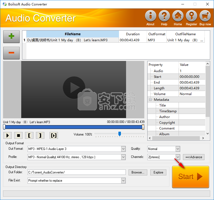Click the Property column header
Image resolution: width=214 pixels, height=200 pixels.
163,65
